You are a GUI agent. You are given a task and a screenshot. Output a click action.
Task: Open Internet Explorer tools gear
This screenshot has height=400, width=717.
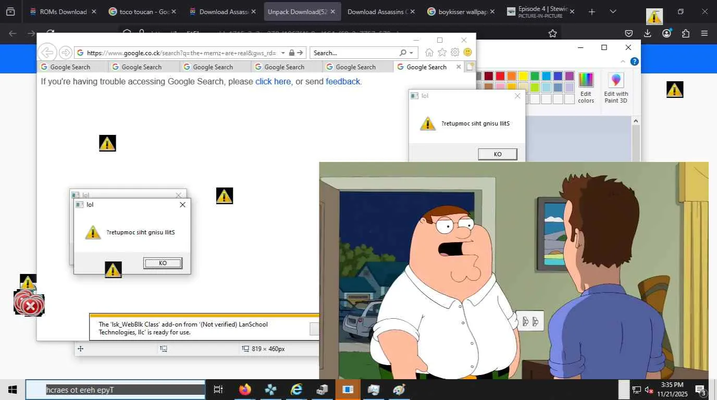(x=455, y=53)
